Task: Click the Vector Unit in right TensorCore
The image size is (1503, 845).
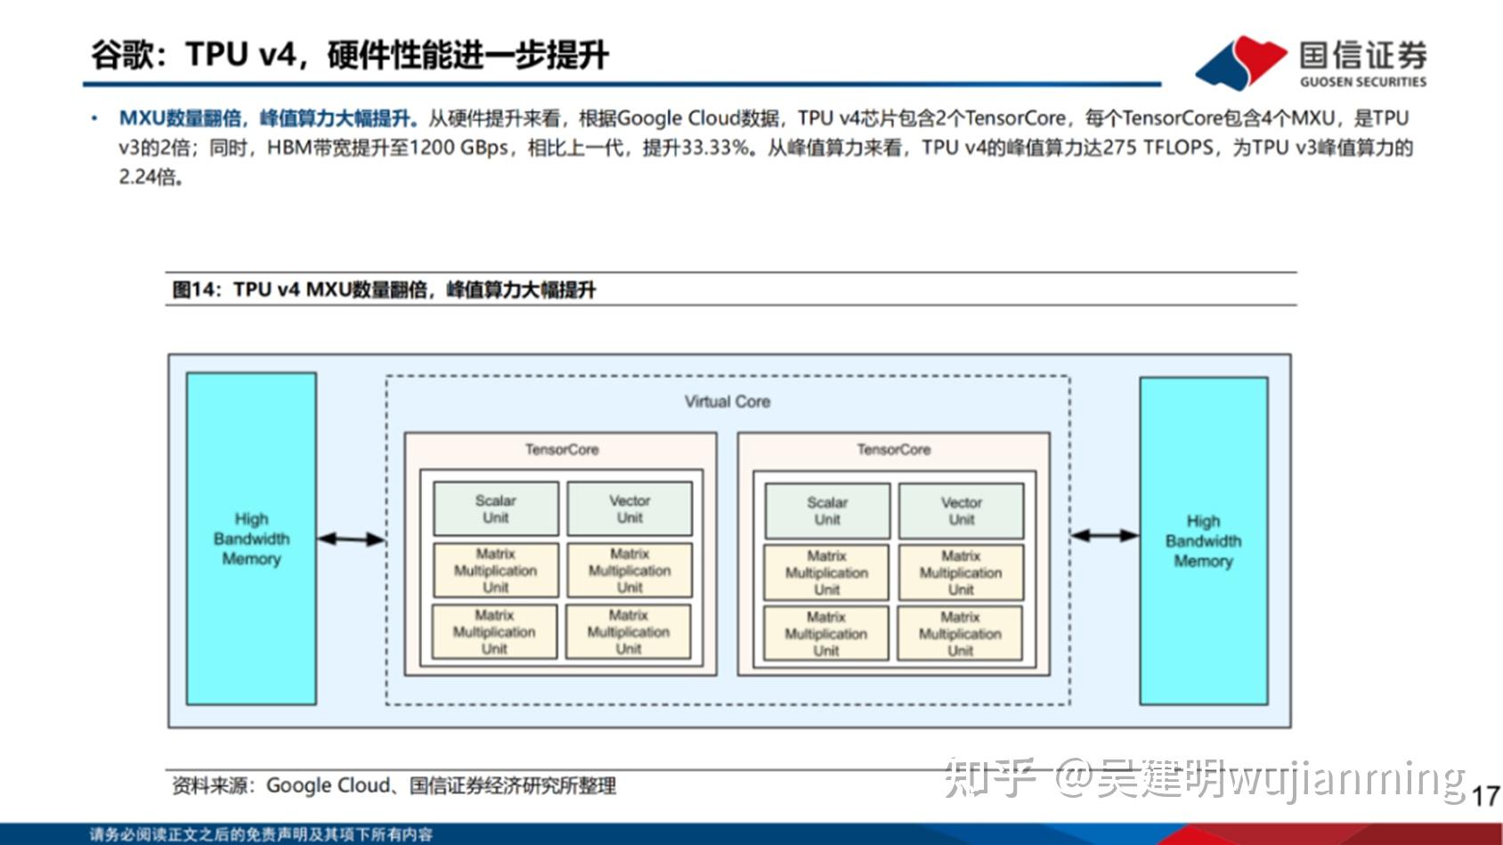Action: (x=961, y=508)
